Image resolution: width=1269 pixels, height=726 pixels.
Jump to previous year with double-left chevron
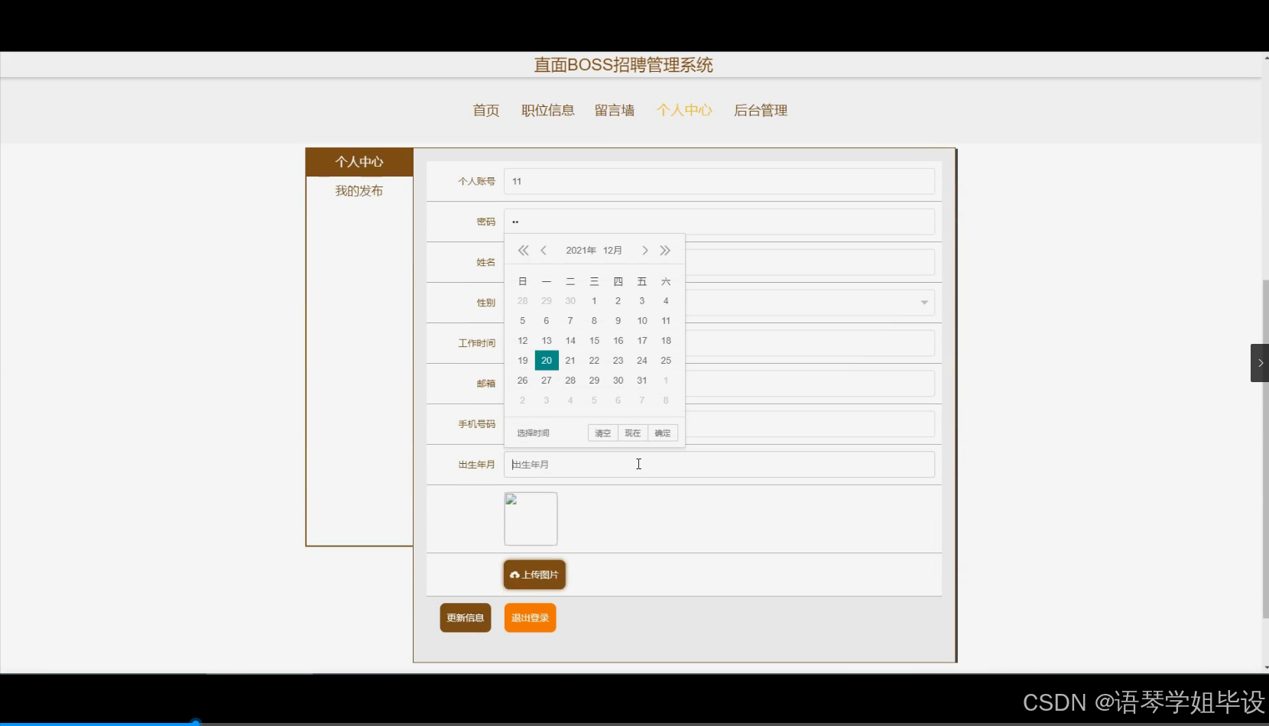click(x=523, y=250)
